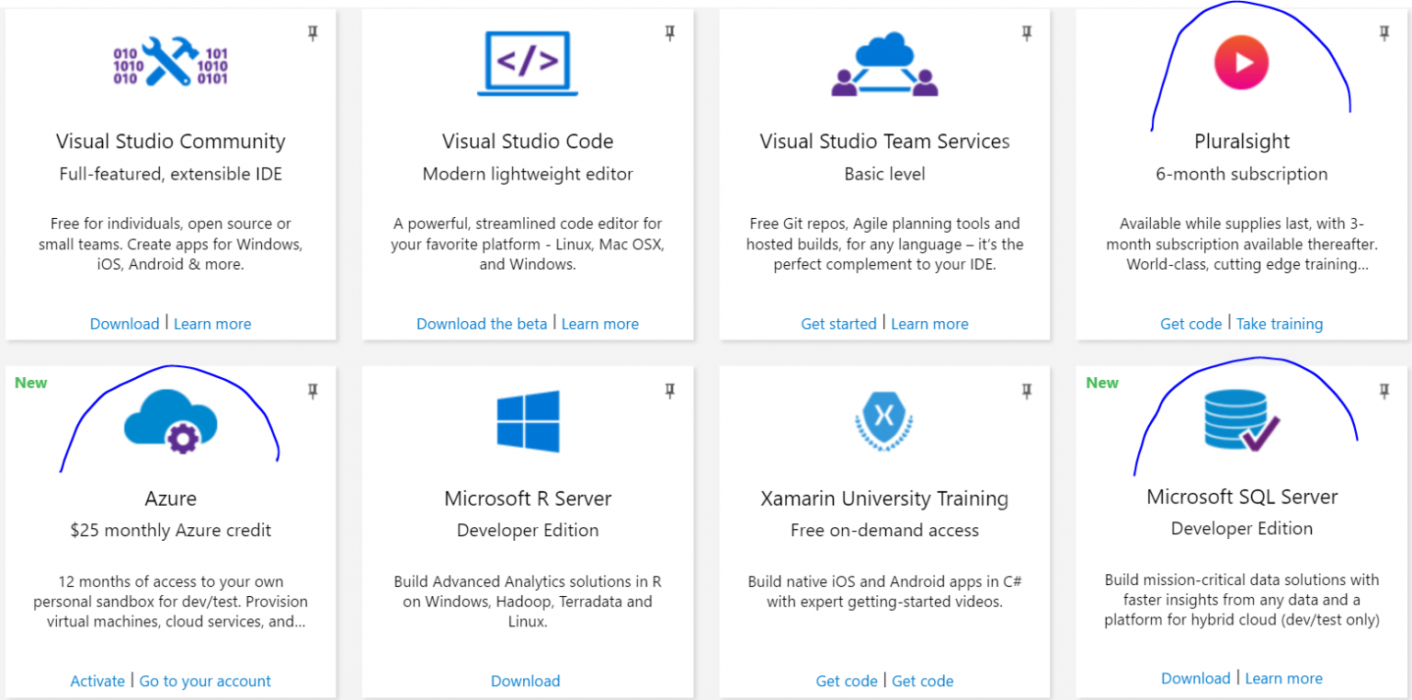
Task: Download Microsoft R Server Developer Edition
Action: click(x=525, y=681)
